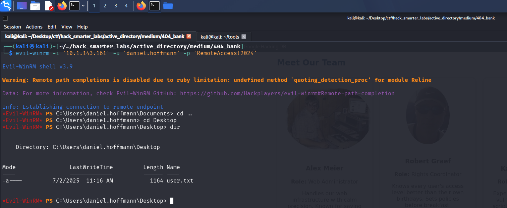The height and width of the screenshot is (208, 507).
Task: Expand the terminal launcher dropdown arrow
Action: 83,6
